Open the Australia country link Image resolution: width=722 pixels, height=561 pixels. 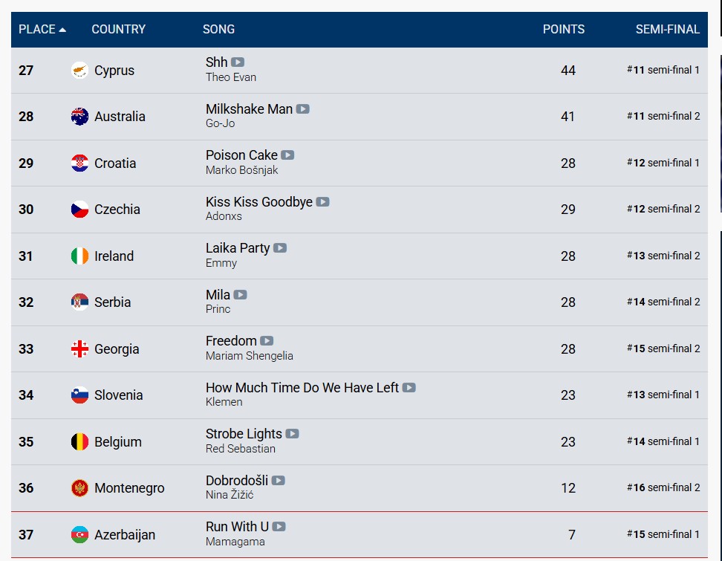[120, 117]
